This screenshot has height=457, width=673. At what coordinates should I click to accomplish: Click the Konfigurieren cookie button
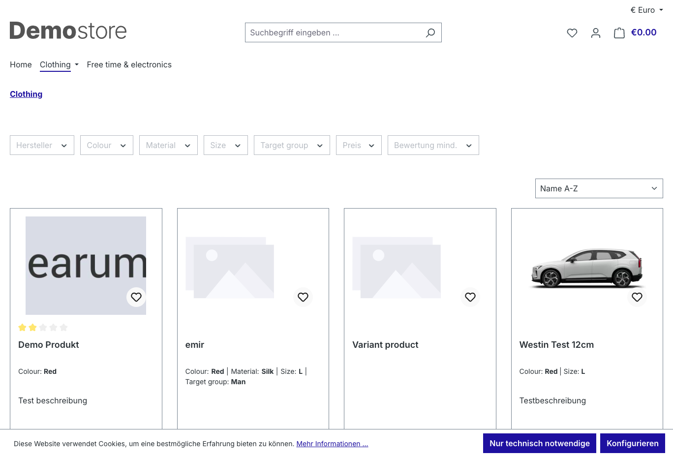(633, 443)
